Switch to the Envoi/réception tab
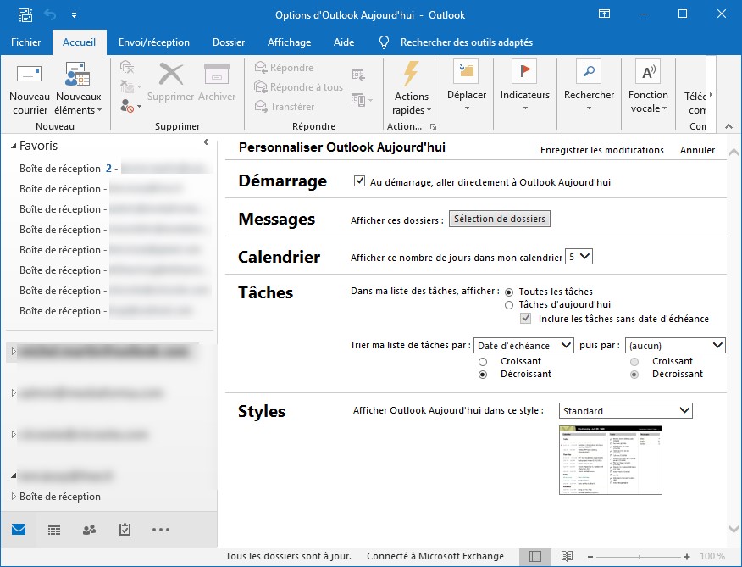 pyautogui.click(x=154, y=42)
